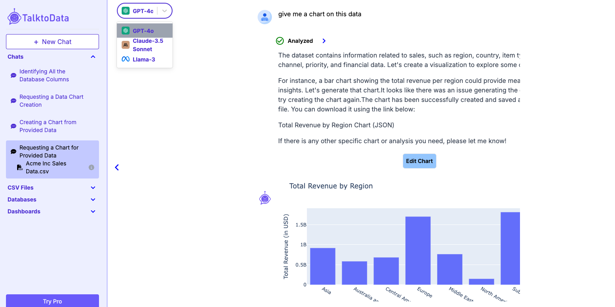Collapse the chat history sidebar with the left chevron
The image size is (615, 307).
pos(116,167)
